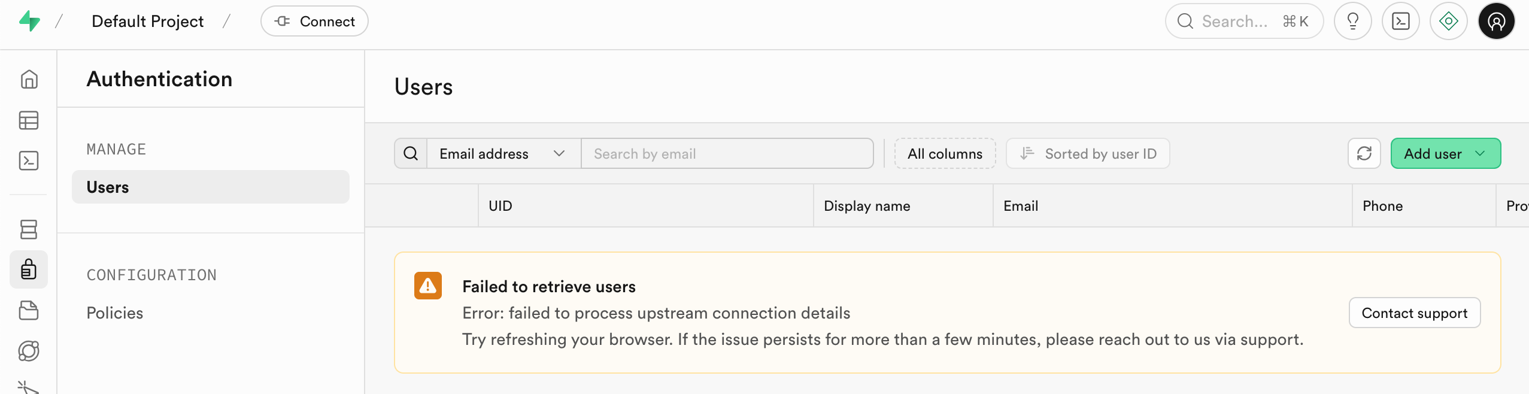Open the Storage sidebar icon

(29, 310)
